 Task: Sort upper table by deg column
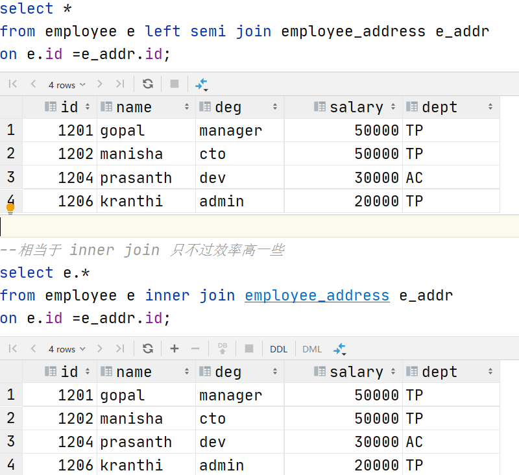(x=275, y=107)
